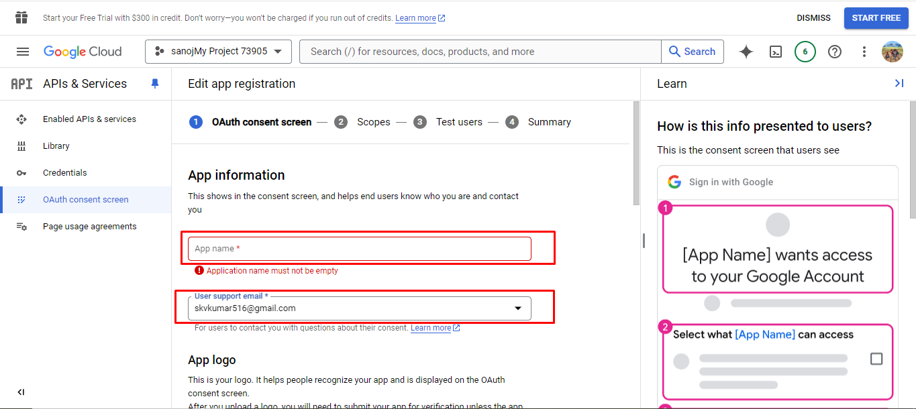Click the START FREE button
This screenshot has width=916, height=409.
click(x=876, y=18)
